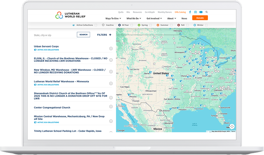
Task: Show info for New Windsor, MD Warehouse
Action: pyautogui.click(x=111, y=72)
